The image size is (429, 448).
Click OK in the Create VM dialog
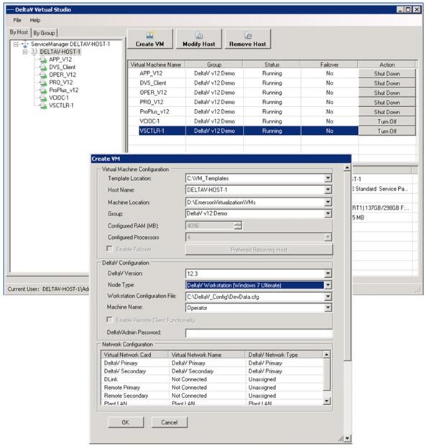coord(126,422)
